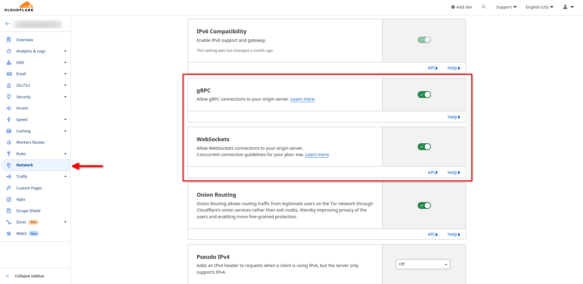Click the Add site button
Screen dimensions: 583x284
coord(461,7)
